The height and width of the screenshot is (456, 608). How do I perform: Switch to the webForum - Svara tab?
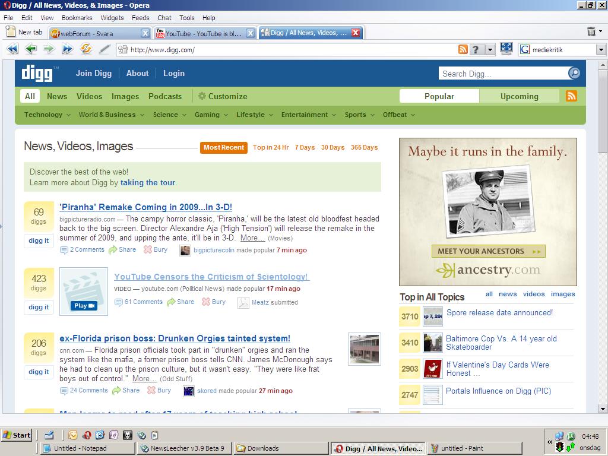[x=100, y=33]
